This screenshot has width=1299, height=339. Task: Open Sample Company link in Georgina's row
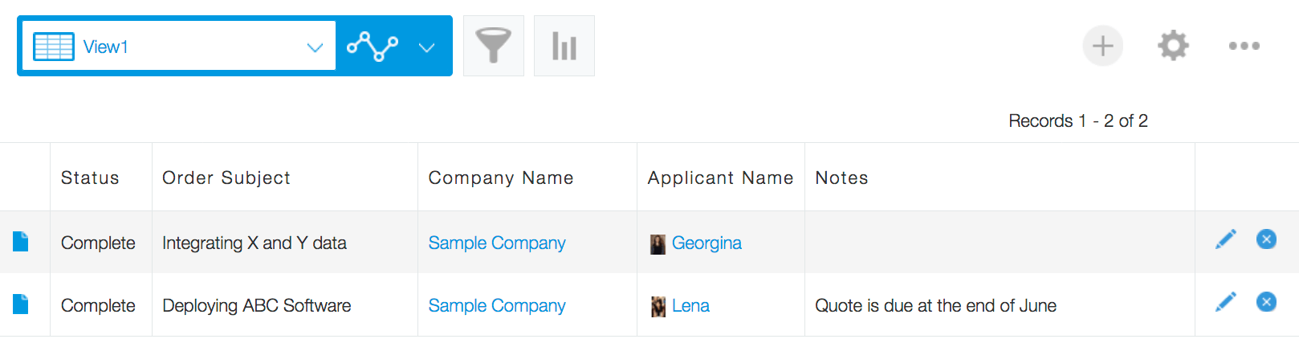click(x=496, y=243)
